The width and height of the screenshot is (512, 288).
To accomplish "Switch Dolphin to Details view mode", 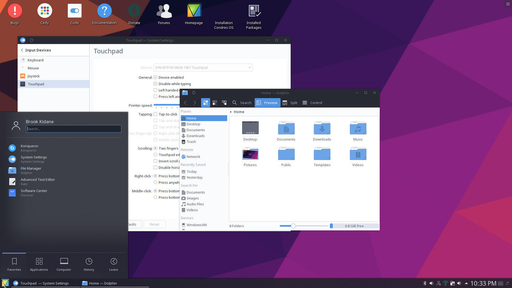I will click(x=224, y=103).
